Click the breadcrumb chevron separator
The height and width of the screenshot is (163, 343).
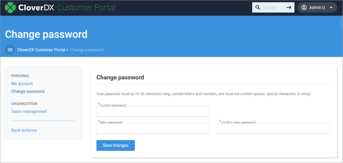pyautogui.click(x=67, y=50)
